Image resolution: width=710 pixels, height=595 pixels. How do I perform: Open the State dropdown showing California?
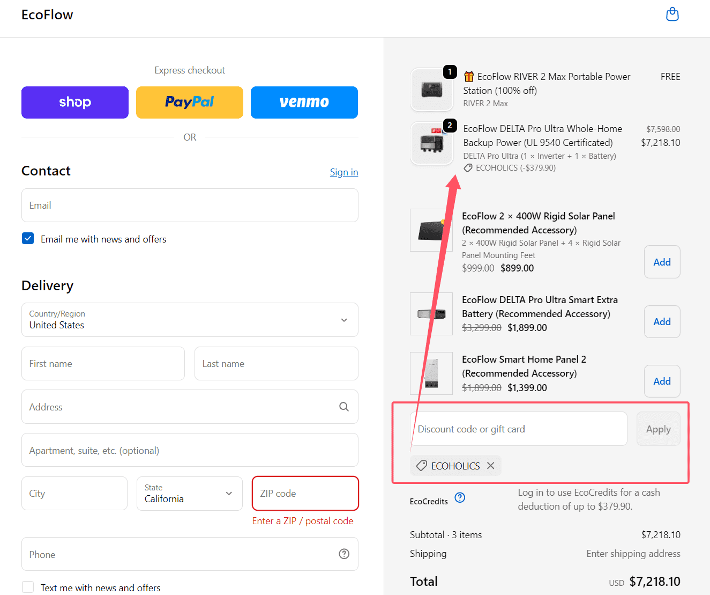190,494
